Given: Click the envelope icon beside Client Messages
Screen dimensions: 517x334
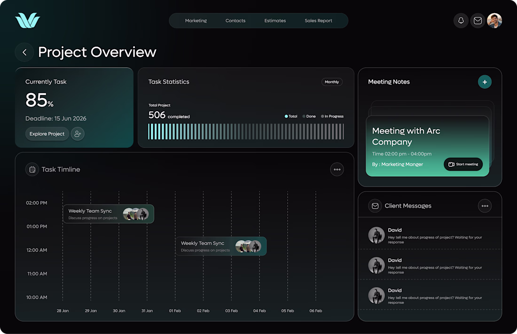Looking at the screenshot, I should point(375,206).
